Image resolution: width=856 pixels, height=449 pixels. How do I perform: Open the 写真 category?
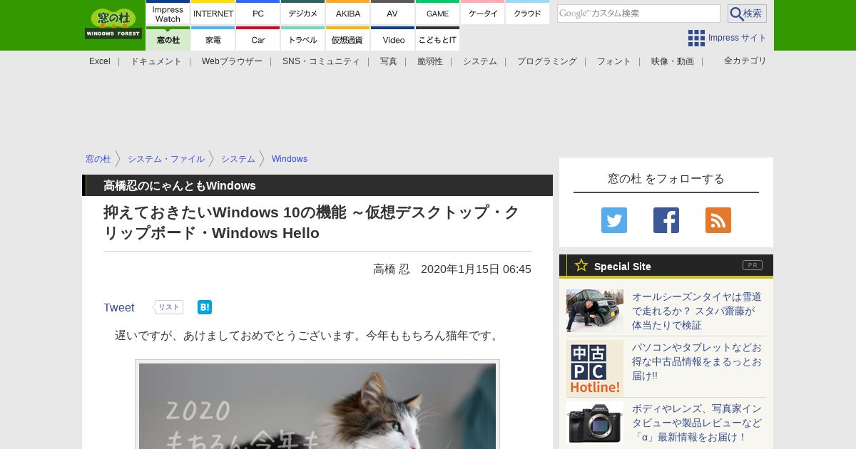389,61
